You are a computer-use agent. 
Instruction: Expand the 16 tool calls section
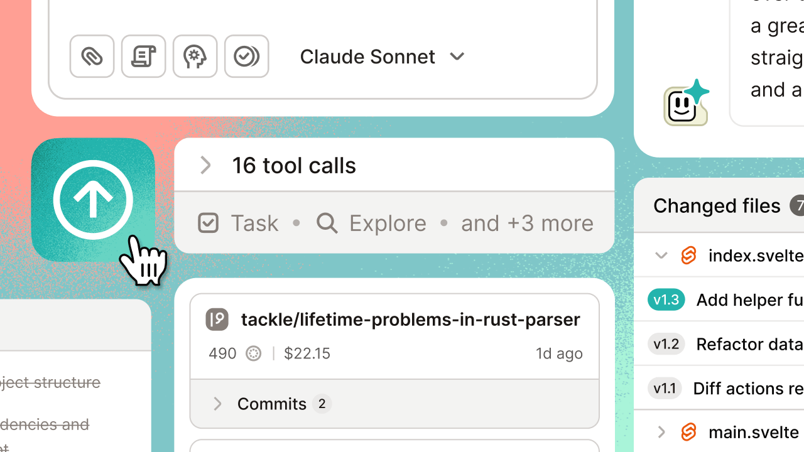pos(205,166)
